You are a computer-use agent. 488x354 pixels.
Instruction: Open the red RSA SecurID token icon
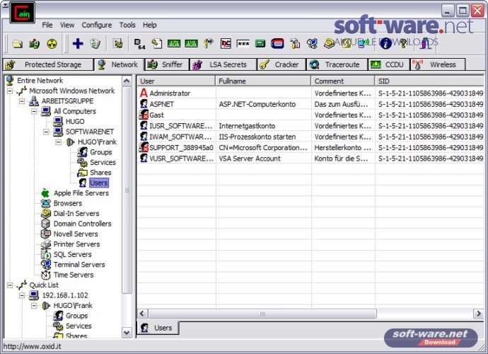(x=277, y=44)
